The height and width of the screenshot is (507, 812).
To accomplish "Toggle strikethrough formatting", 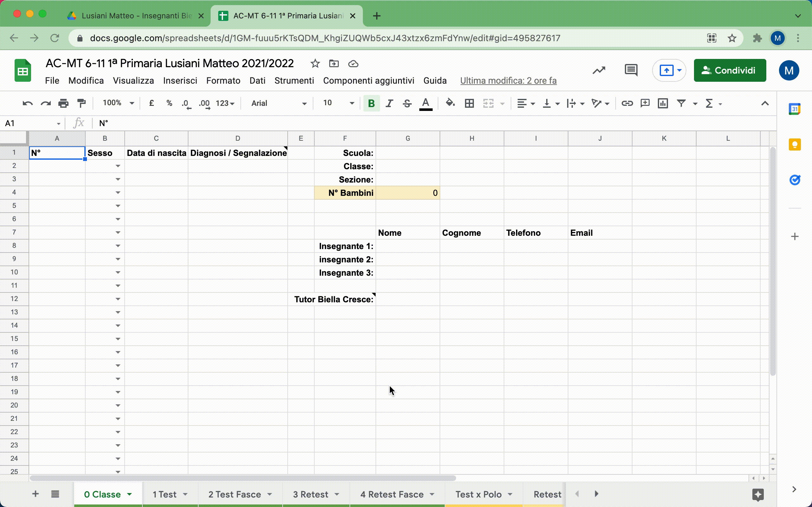I will 407,103.
